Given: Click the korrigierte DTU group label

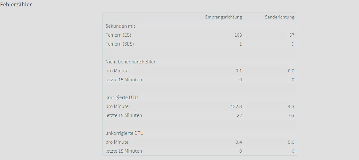Looking at the screenshot, I should [x=121, y=98].
